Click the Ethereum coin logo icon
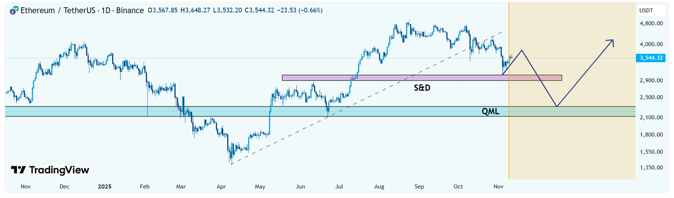Viewport: 674px width, 198px height. click(x=14, y=11)
